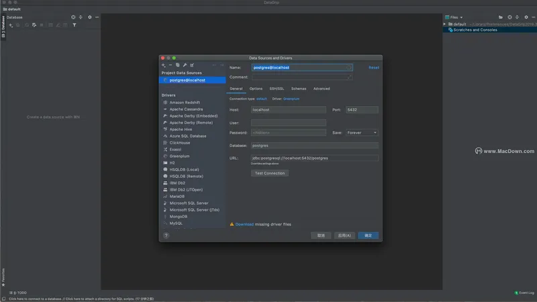537x302 pixels.
Task: Click the Reset link in the dialog
Action: tap(374, 68)
